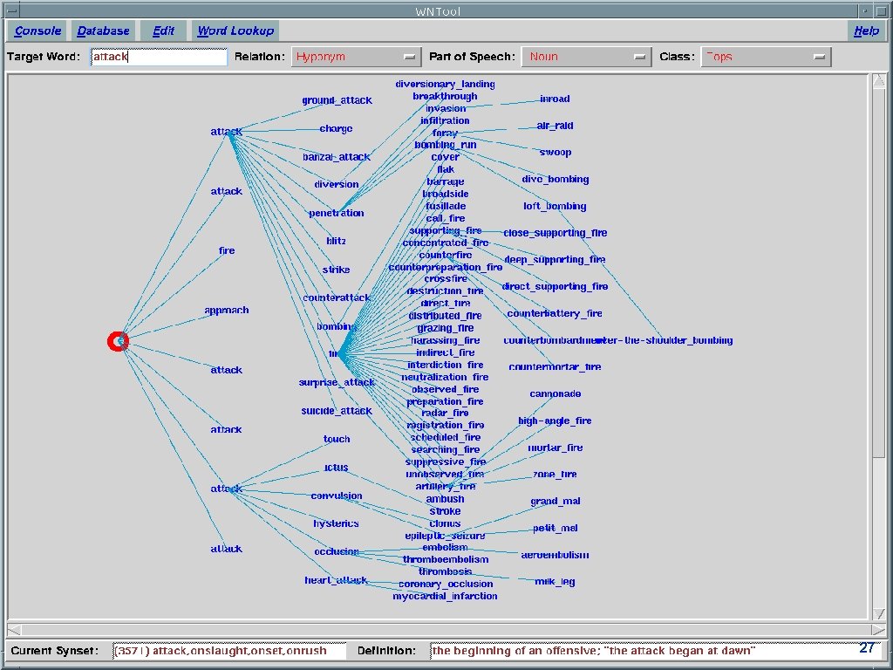
Task: Select the aeroembolism node
Action: click(x=556, y=555)
